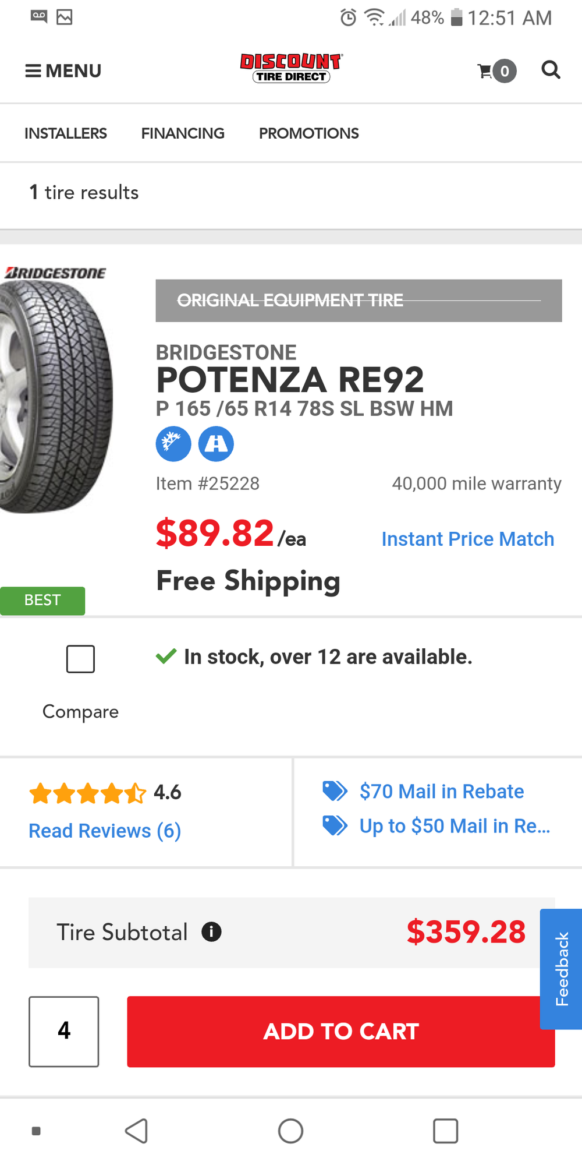View the $70 Mail in Rebate offer
The width and height of the screenshot is (582, 1165).
[x=441, y=792]
